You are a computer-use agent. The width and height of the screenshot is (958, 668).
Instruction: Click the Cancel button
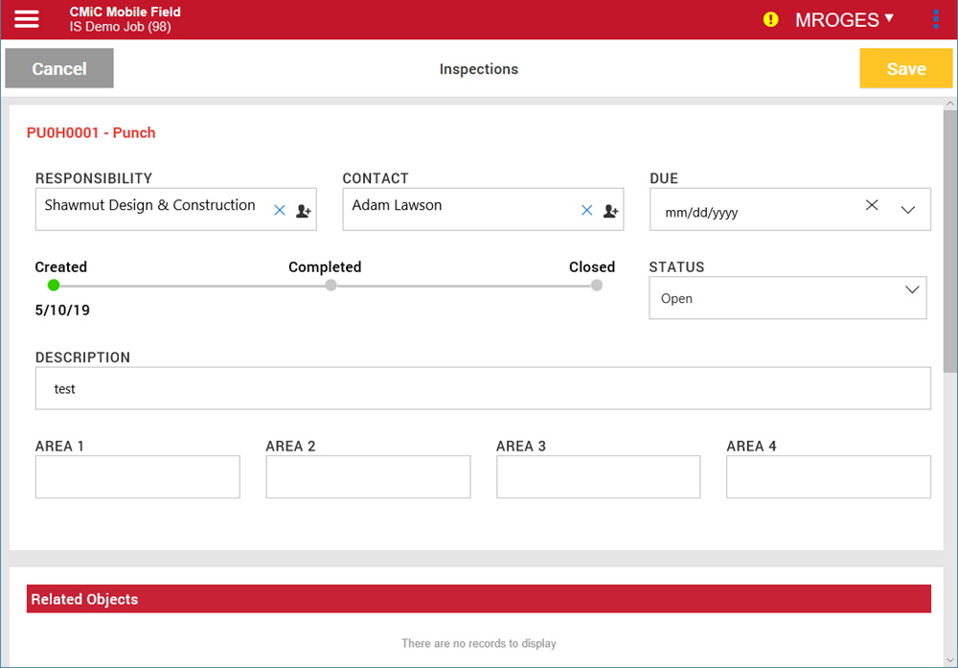tap(59, 69)
